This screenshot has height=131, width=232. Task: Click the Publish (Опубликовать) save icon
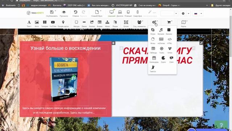tap(51, 12)
